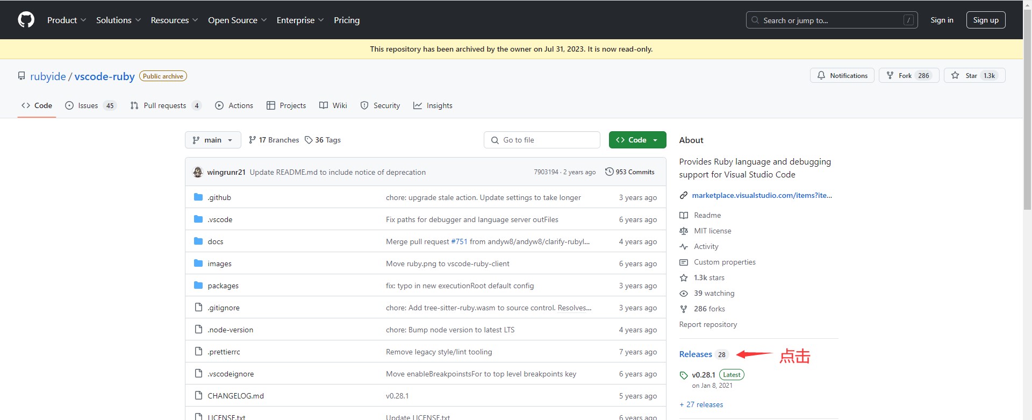Click the + 27 releases link
This screenshot has width=1032, height=420.
pos(701,404)
